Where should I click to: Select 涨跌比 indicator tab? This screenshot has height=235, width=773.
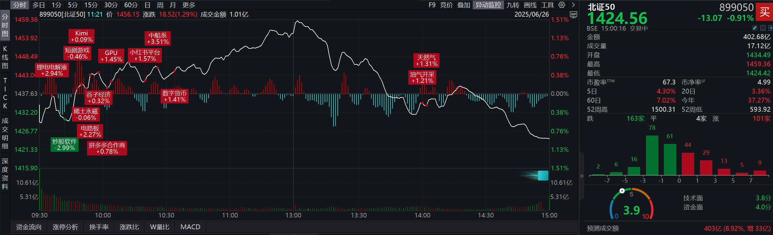coord(129,227)
